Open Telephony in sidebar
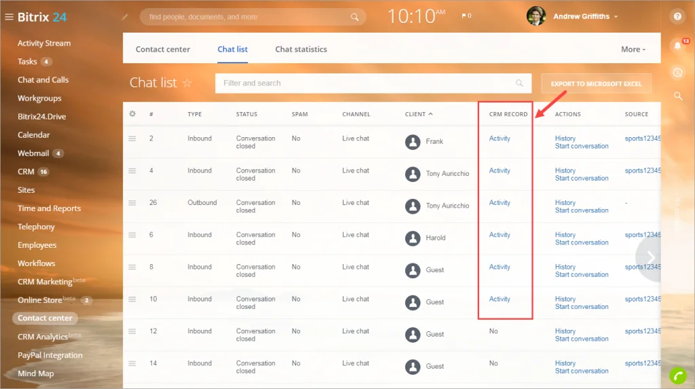The width and height of the screenshot is (695, 389). (x=36, y=227)
